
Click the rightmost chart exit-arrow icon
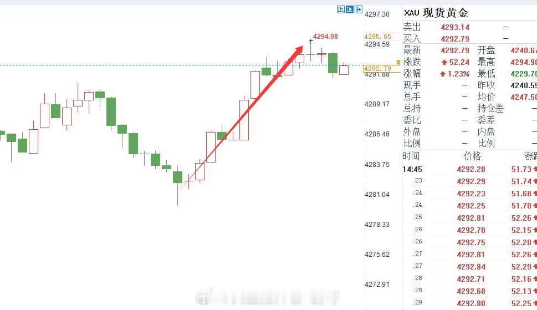(x=358, y=9)
